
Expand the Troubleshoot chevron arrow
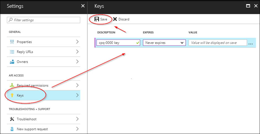click(x=77, y=119)
